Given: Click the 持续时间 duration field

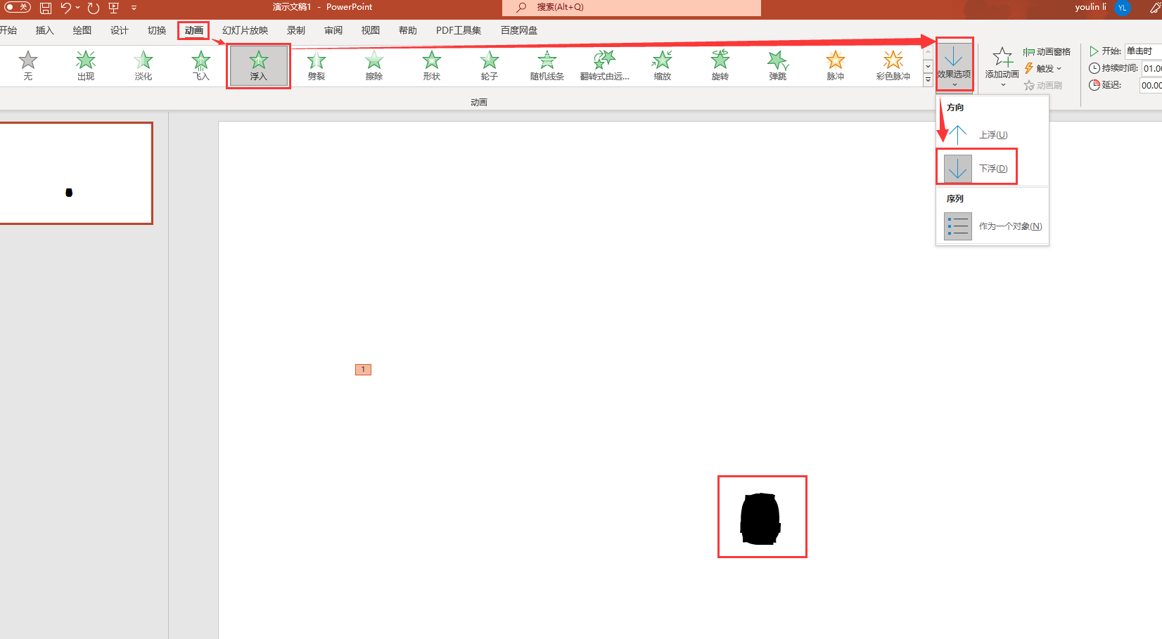Looking at the screenshot, I should [1151, 68].
